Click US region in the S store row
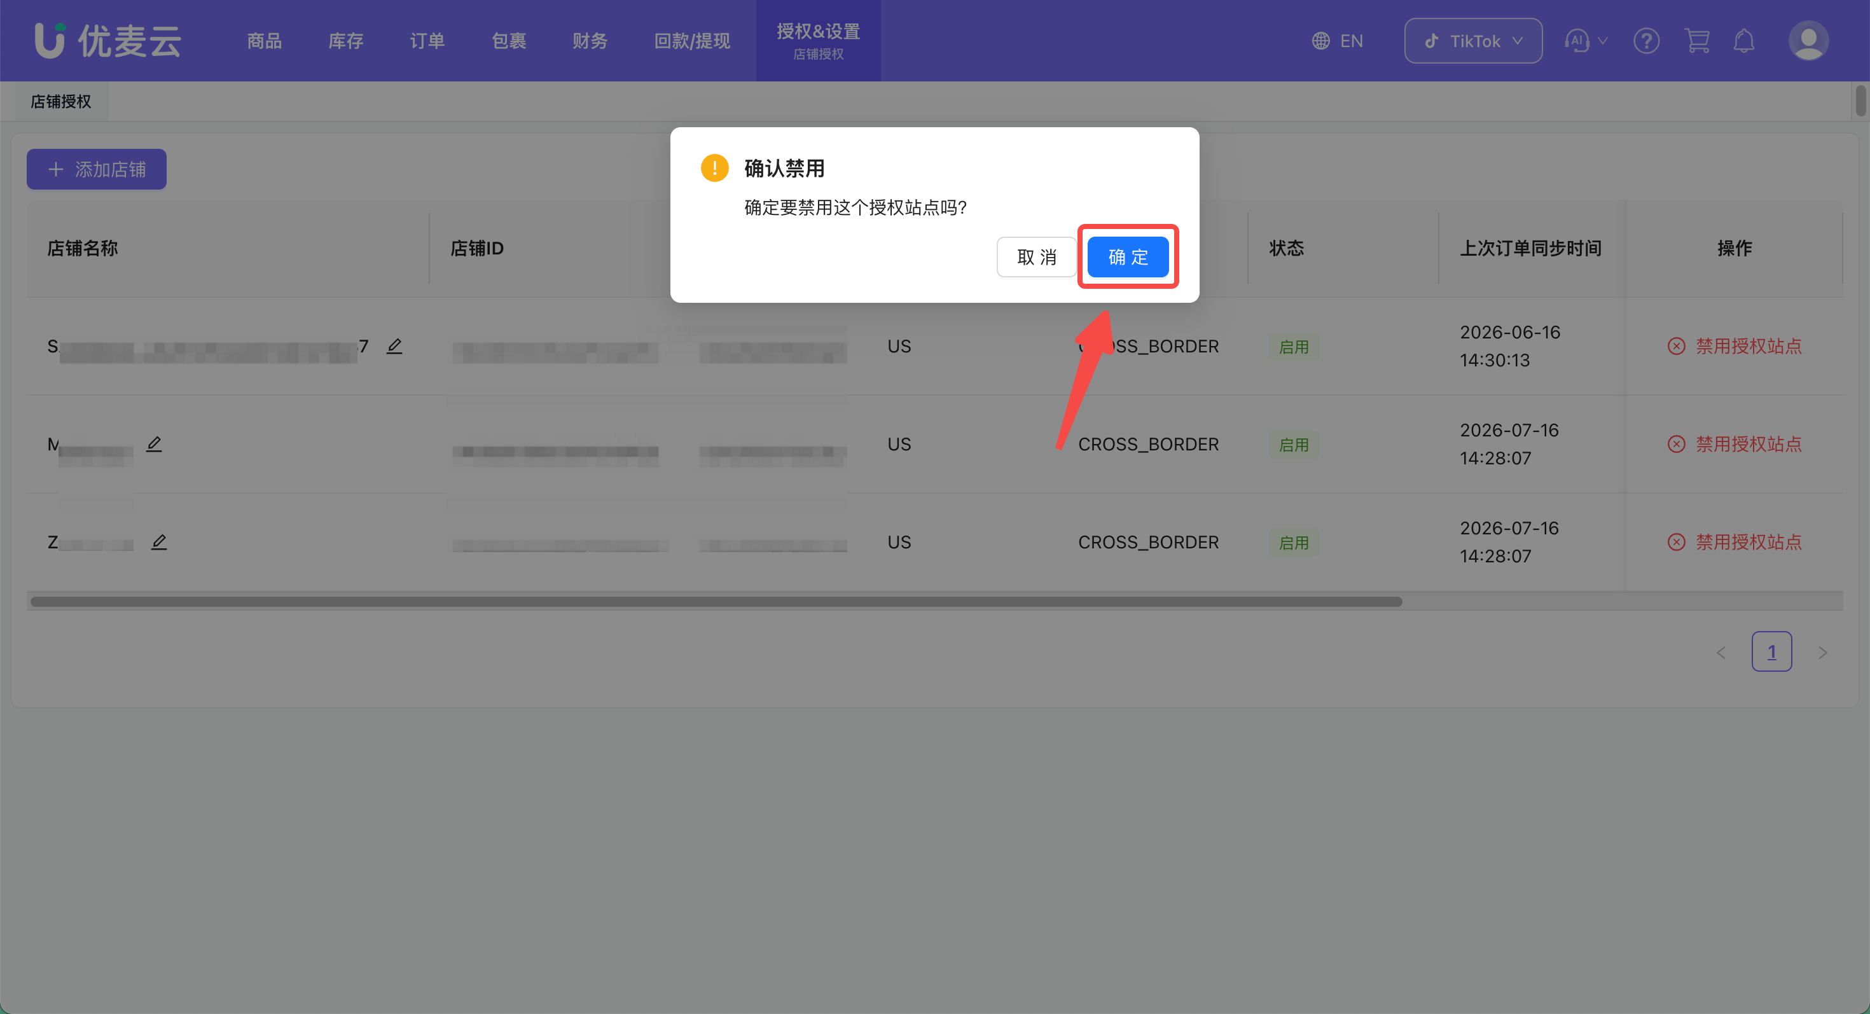1870x1014 pixels. pyautogui.click(x=899, y=346)
